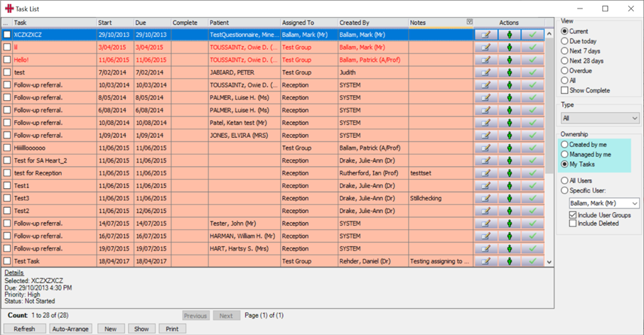
Task: Uncheck Include User Groups
Action: (573, 215)
